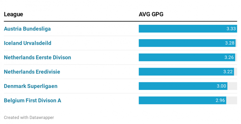Click the grey remainder of Denmark's bar
The width and height of the screenshot is (241, 124).
(232, 86)
